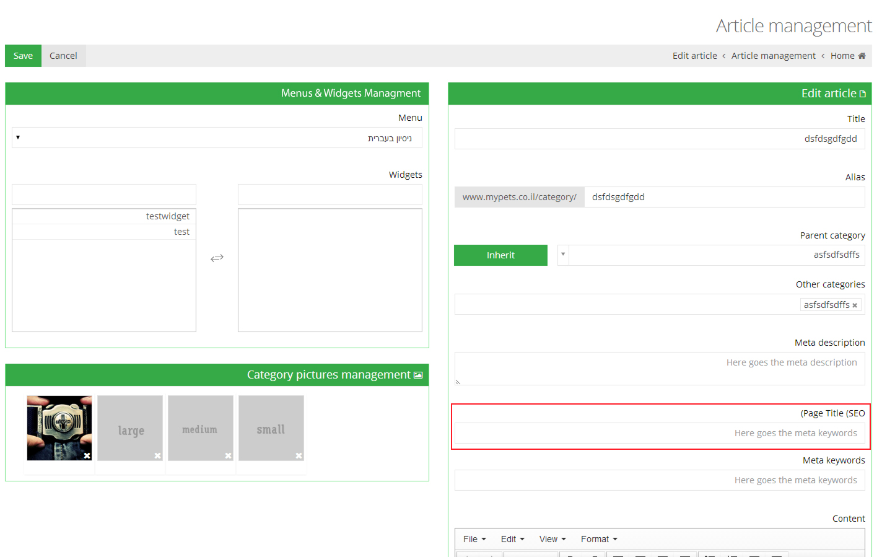882x557 pixels.
Task: Remove the small picture placeholder
Action: [x=299, y=455]
